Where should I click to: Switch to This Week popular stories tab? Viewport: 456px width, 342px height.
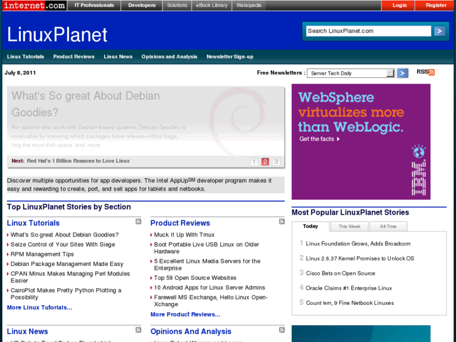pos(349,226)
